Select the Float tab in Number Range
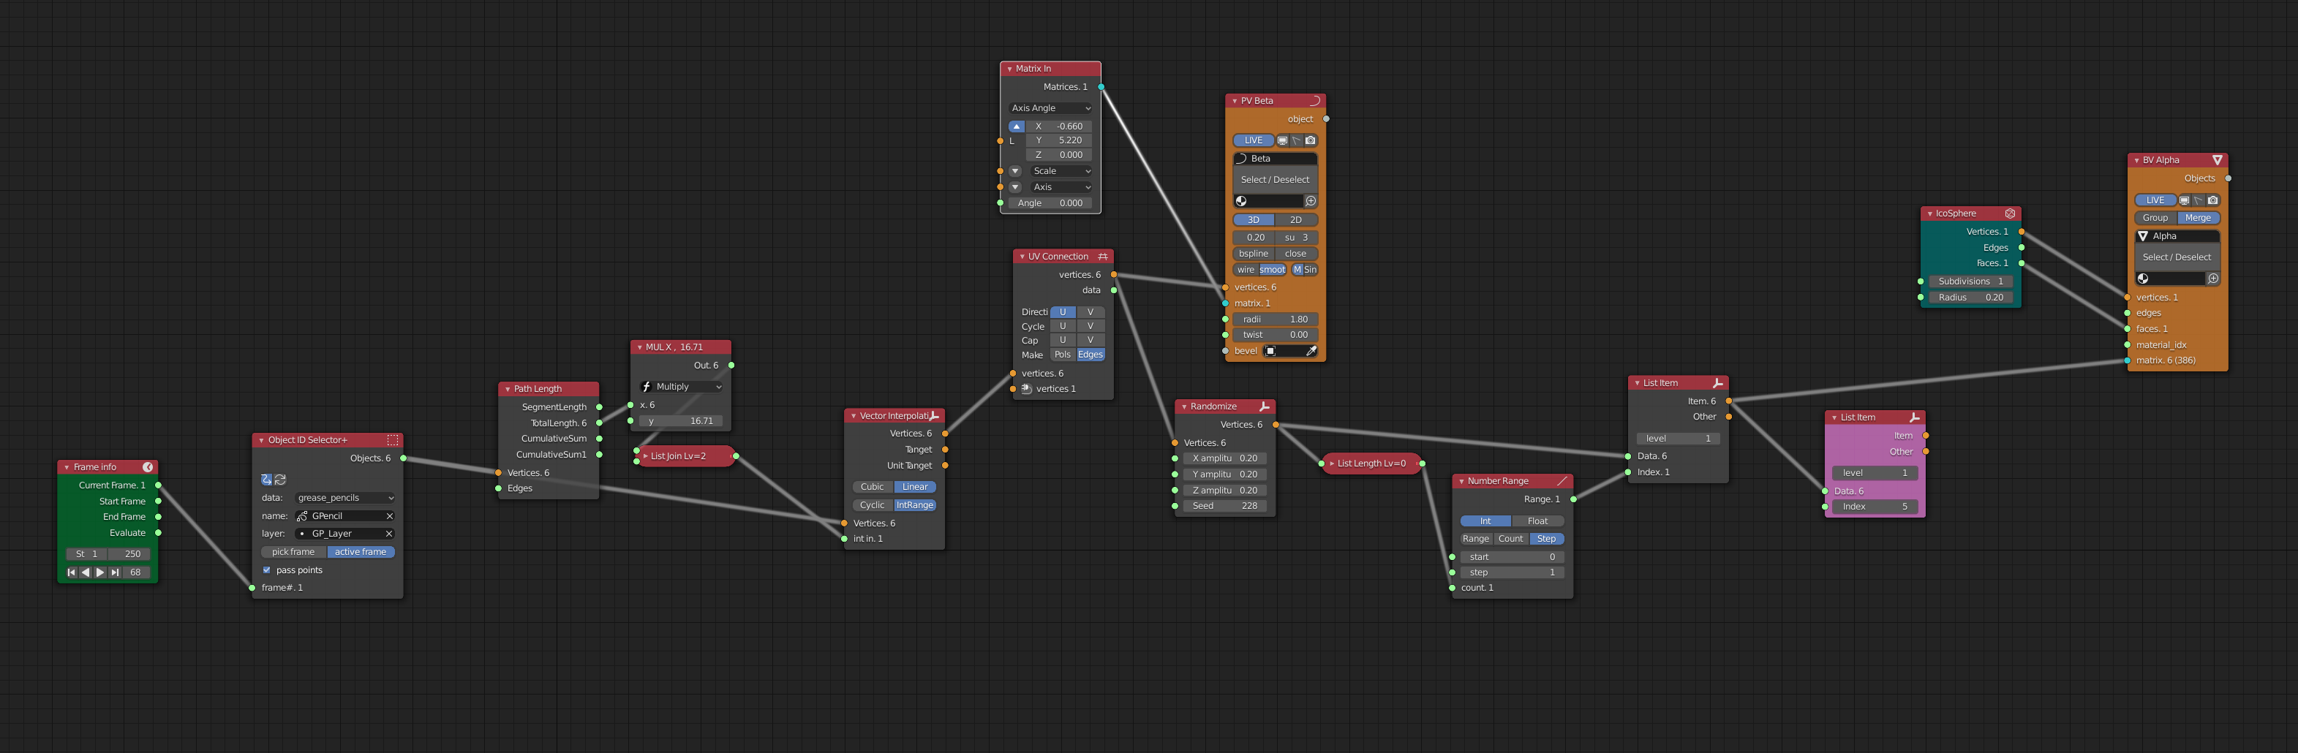The height and width of the screenshot is (753, 2298). 1540,520
